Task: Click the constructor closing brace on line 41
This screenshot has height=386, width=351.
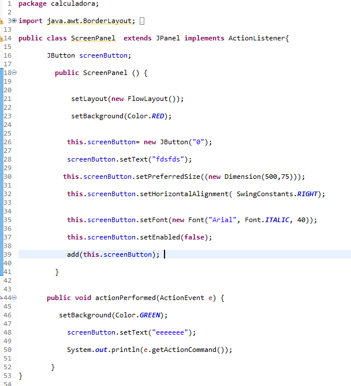Action: pyautogui.click(x=57, y=272)
